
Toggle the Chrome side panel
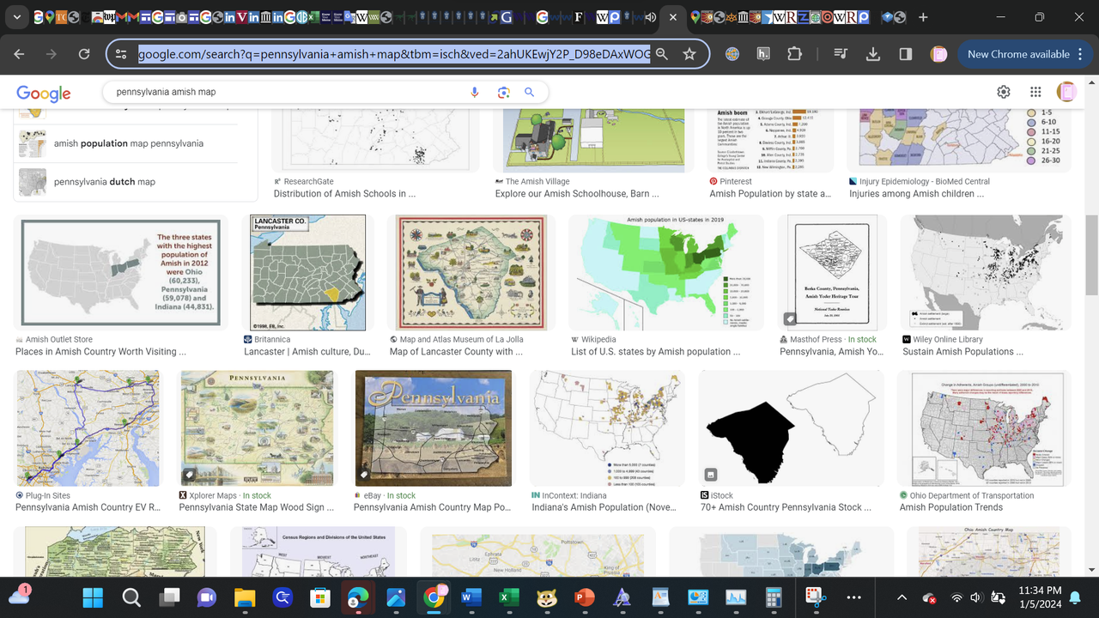[905, 54]
